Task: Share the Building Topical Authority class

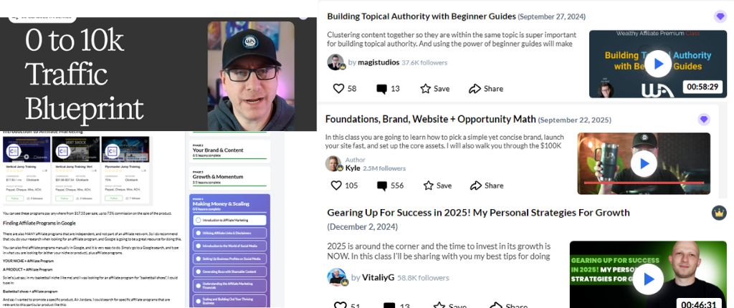Action: click(x=486, y=89)
